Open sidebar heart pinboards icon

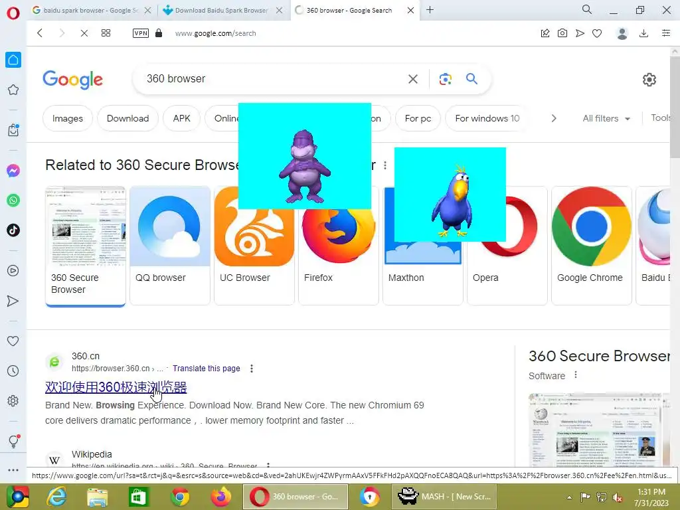[13, 341]
